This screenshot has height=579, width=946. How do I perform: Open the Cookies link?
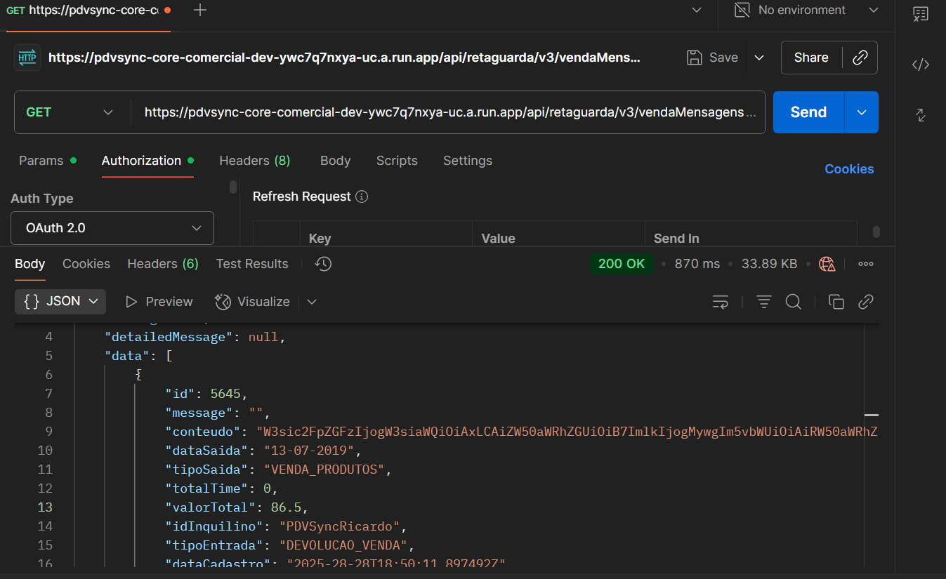(x=849, y=169)
